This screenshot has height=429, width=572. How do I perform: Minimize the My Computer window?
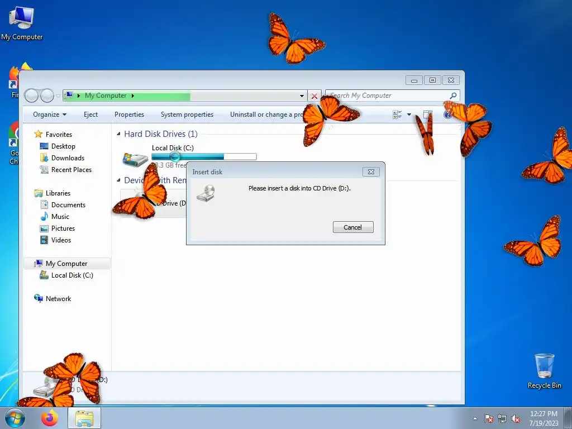(x=414, y=80)
